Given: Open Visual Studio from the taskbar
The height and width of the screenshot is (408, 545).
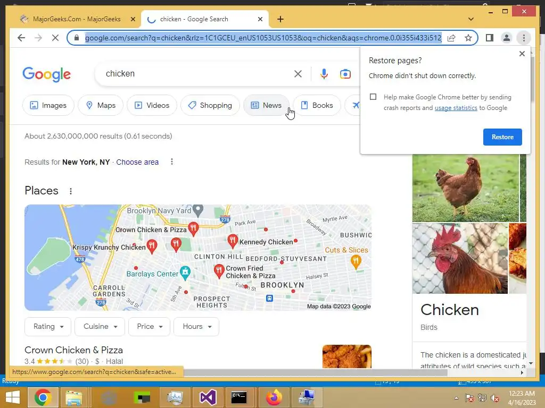Looking at the screenshot, I should tap(208, 397).
